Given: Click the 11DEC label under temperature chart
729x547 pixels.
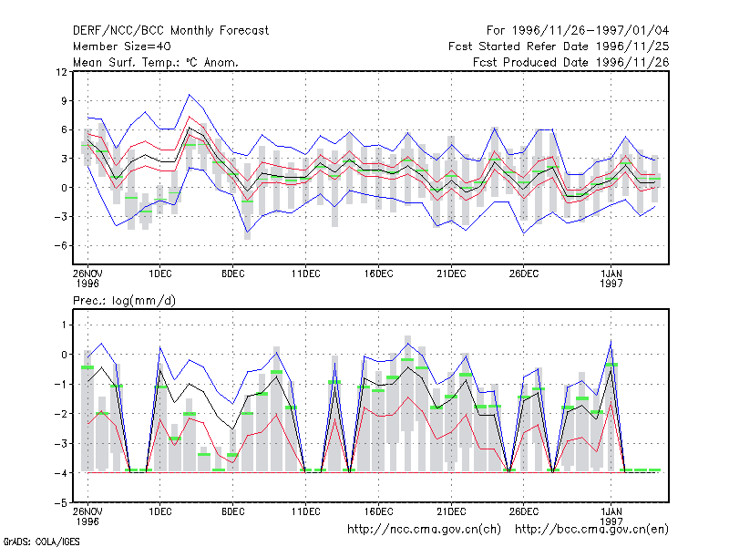Looking at the screenshot, I should 306,274.
